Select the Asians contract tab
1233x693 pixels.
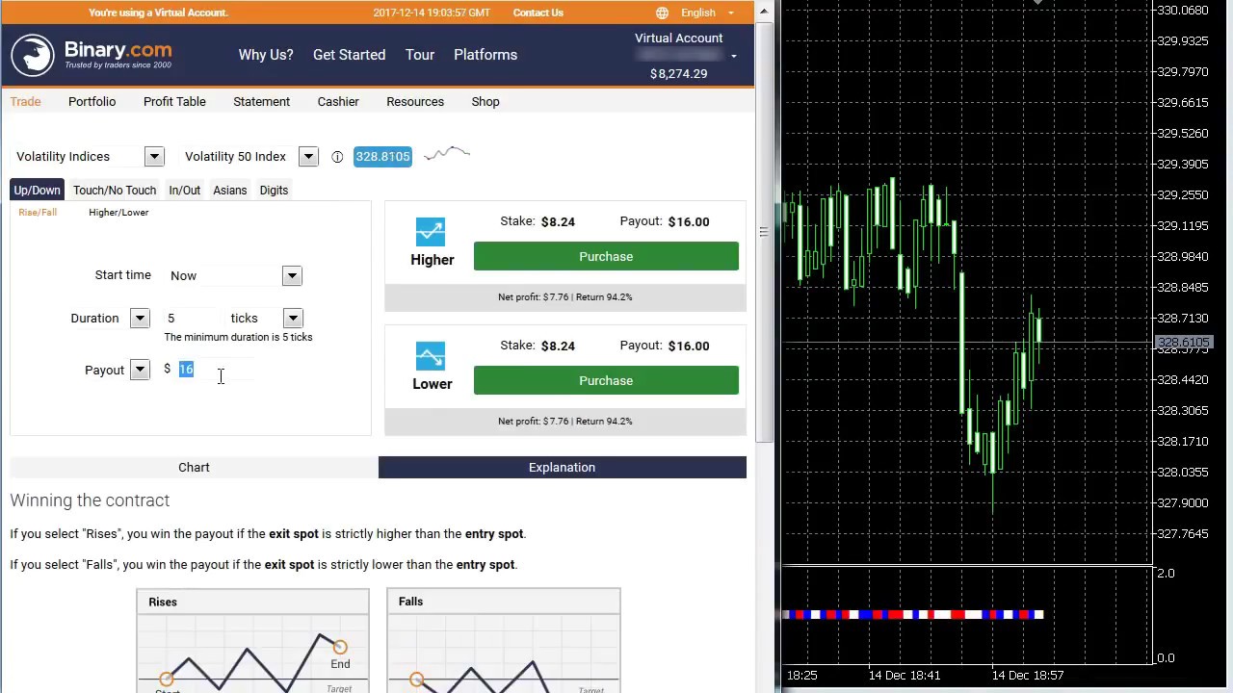[230, 190]
